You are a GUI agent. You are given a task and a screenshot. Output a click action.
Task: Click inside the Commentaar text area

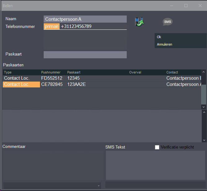(53, 165)
